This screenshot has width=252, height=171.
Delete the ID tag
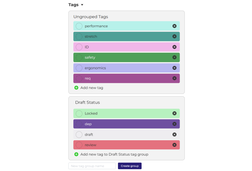(x=174, y=47)
